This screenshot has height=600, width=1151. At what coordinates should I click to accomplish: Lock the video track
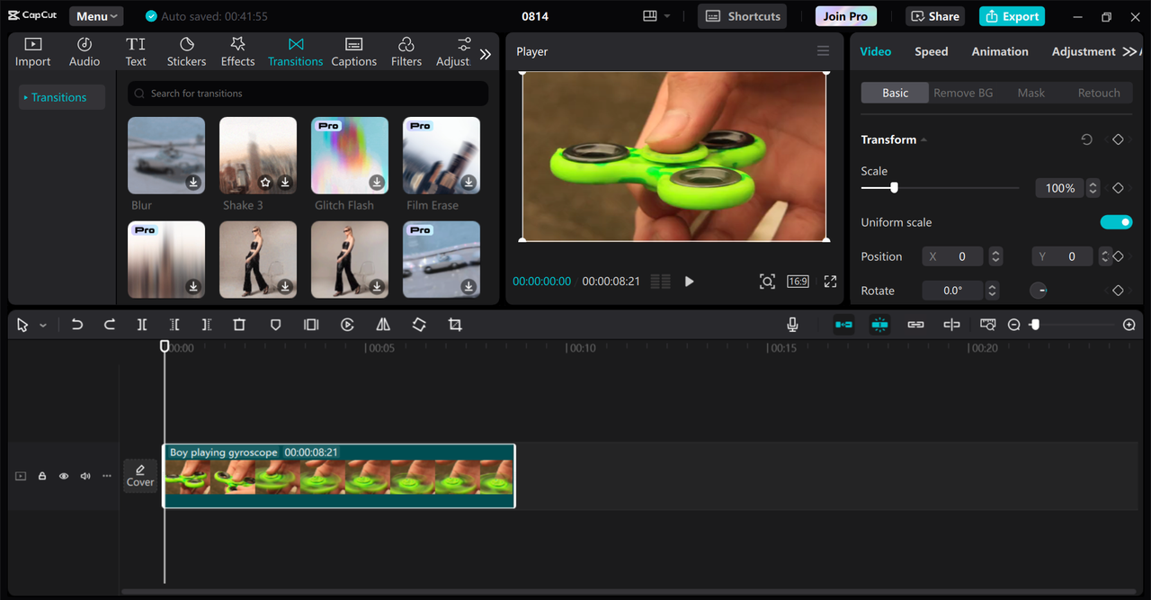42,476
